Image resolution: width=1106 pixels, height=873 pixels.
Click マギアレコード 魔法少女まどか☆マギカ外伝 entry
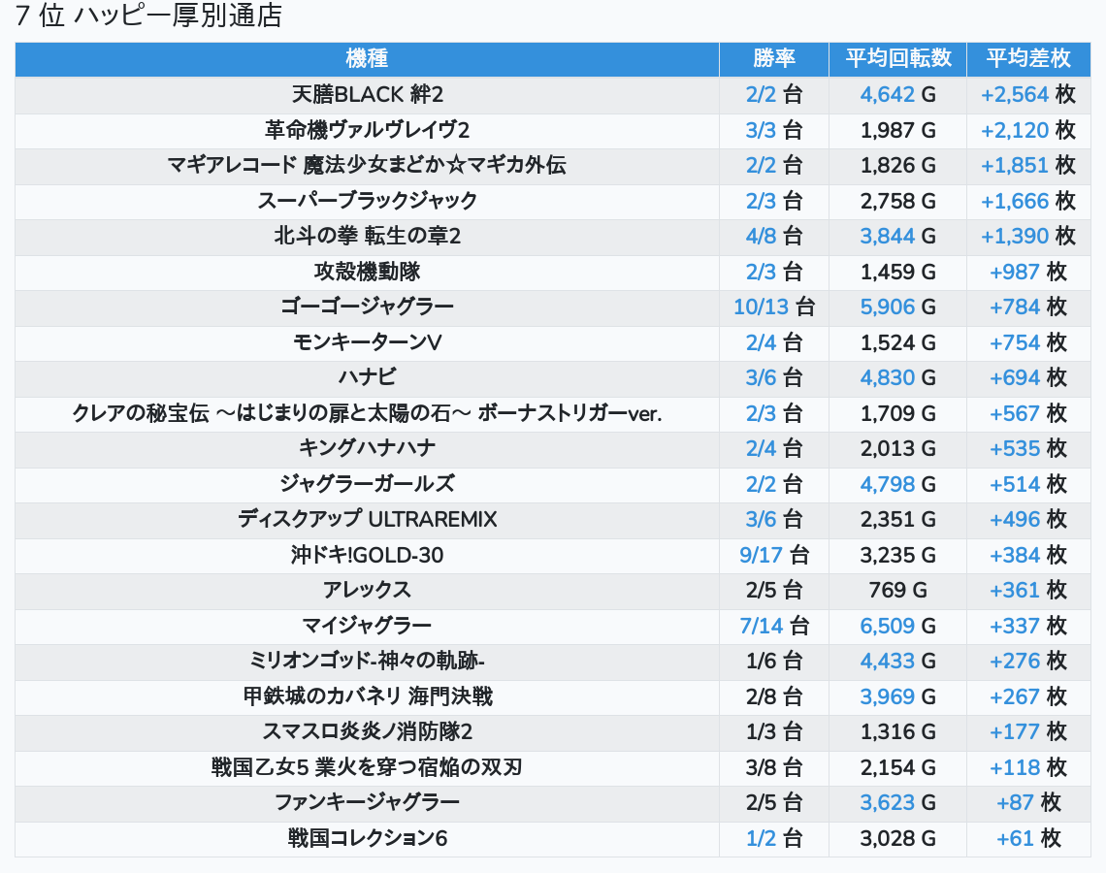tap(367, 165)
